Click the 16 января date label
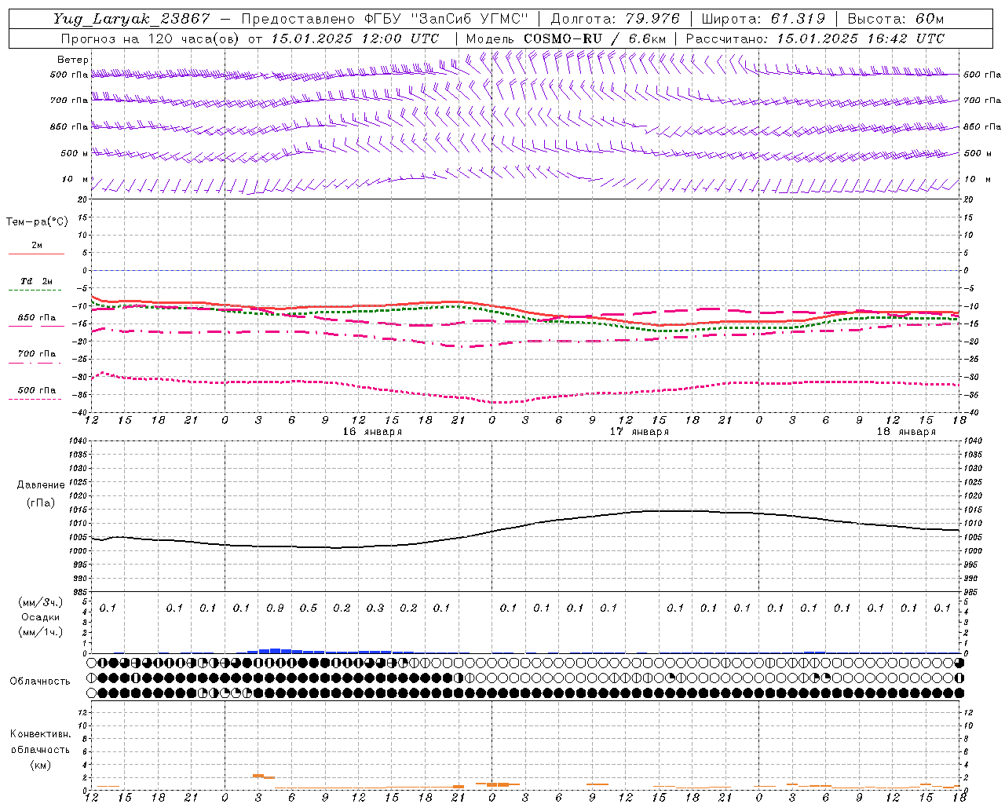Screen dimensions: 1005x804 click(372, 432)
